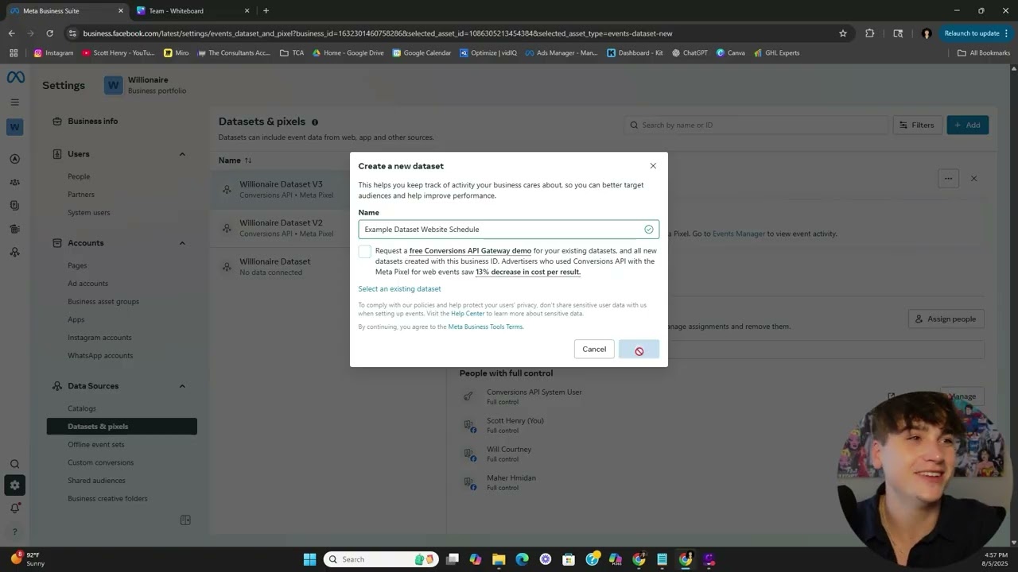Click the dataset Name input field
The width and height of the screenshot is (1018, 572).
tap(508, 229)
